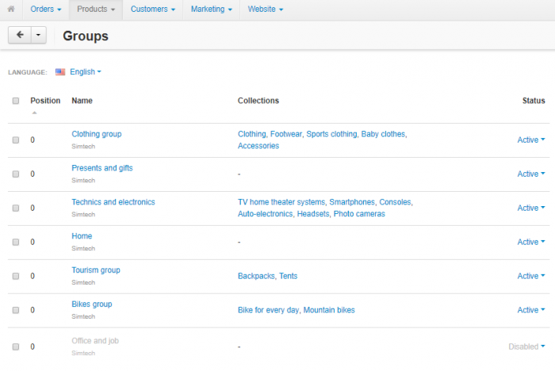
Task: Open the Disabled status dropdown for Office and job
Action: point(526,346)
